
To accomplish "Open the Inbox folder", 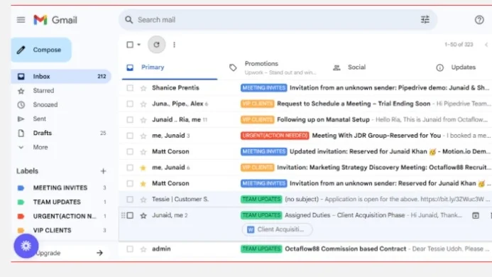I will (61, 76).
